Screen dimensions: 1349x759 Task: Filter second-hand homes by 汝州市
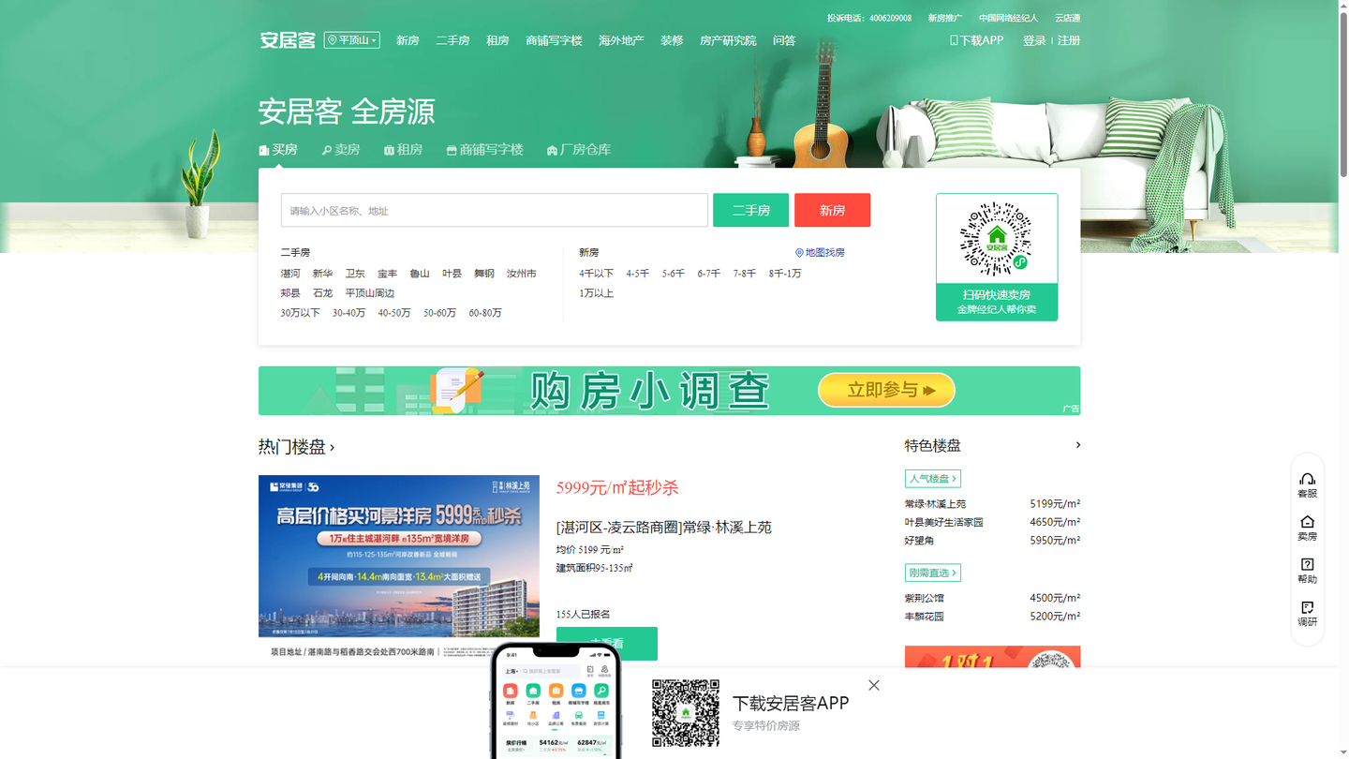(522, 274)
